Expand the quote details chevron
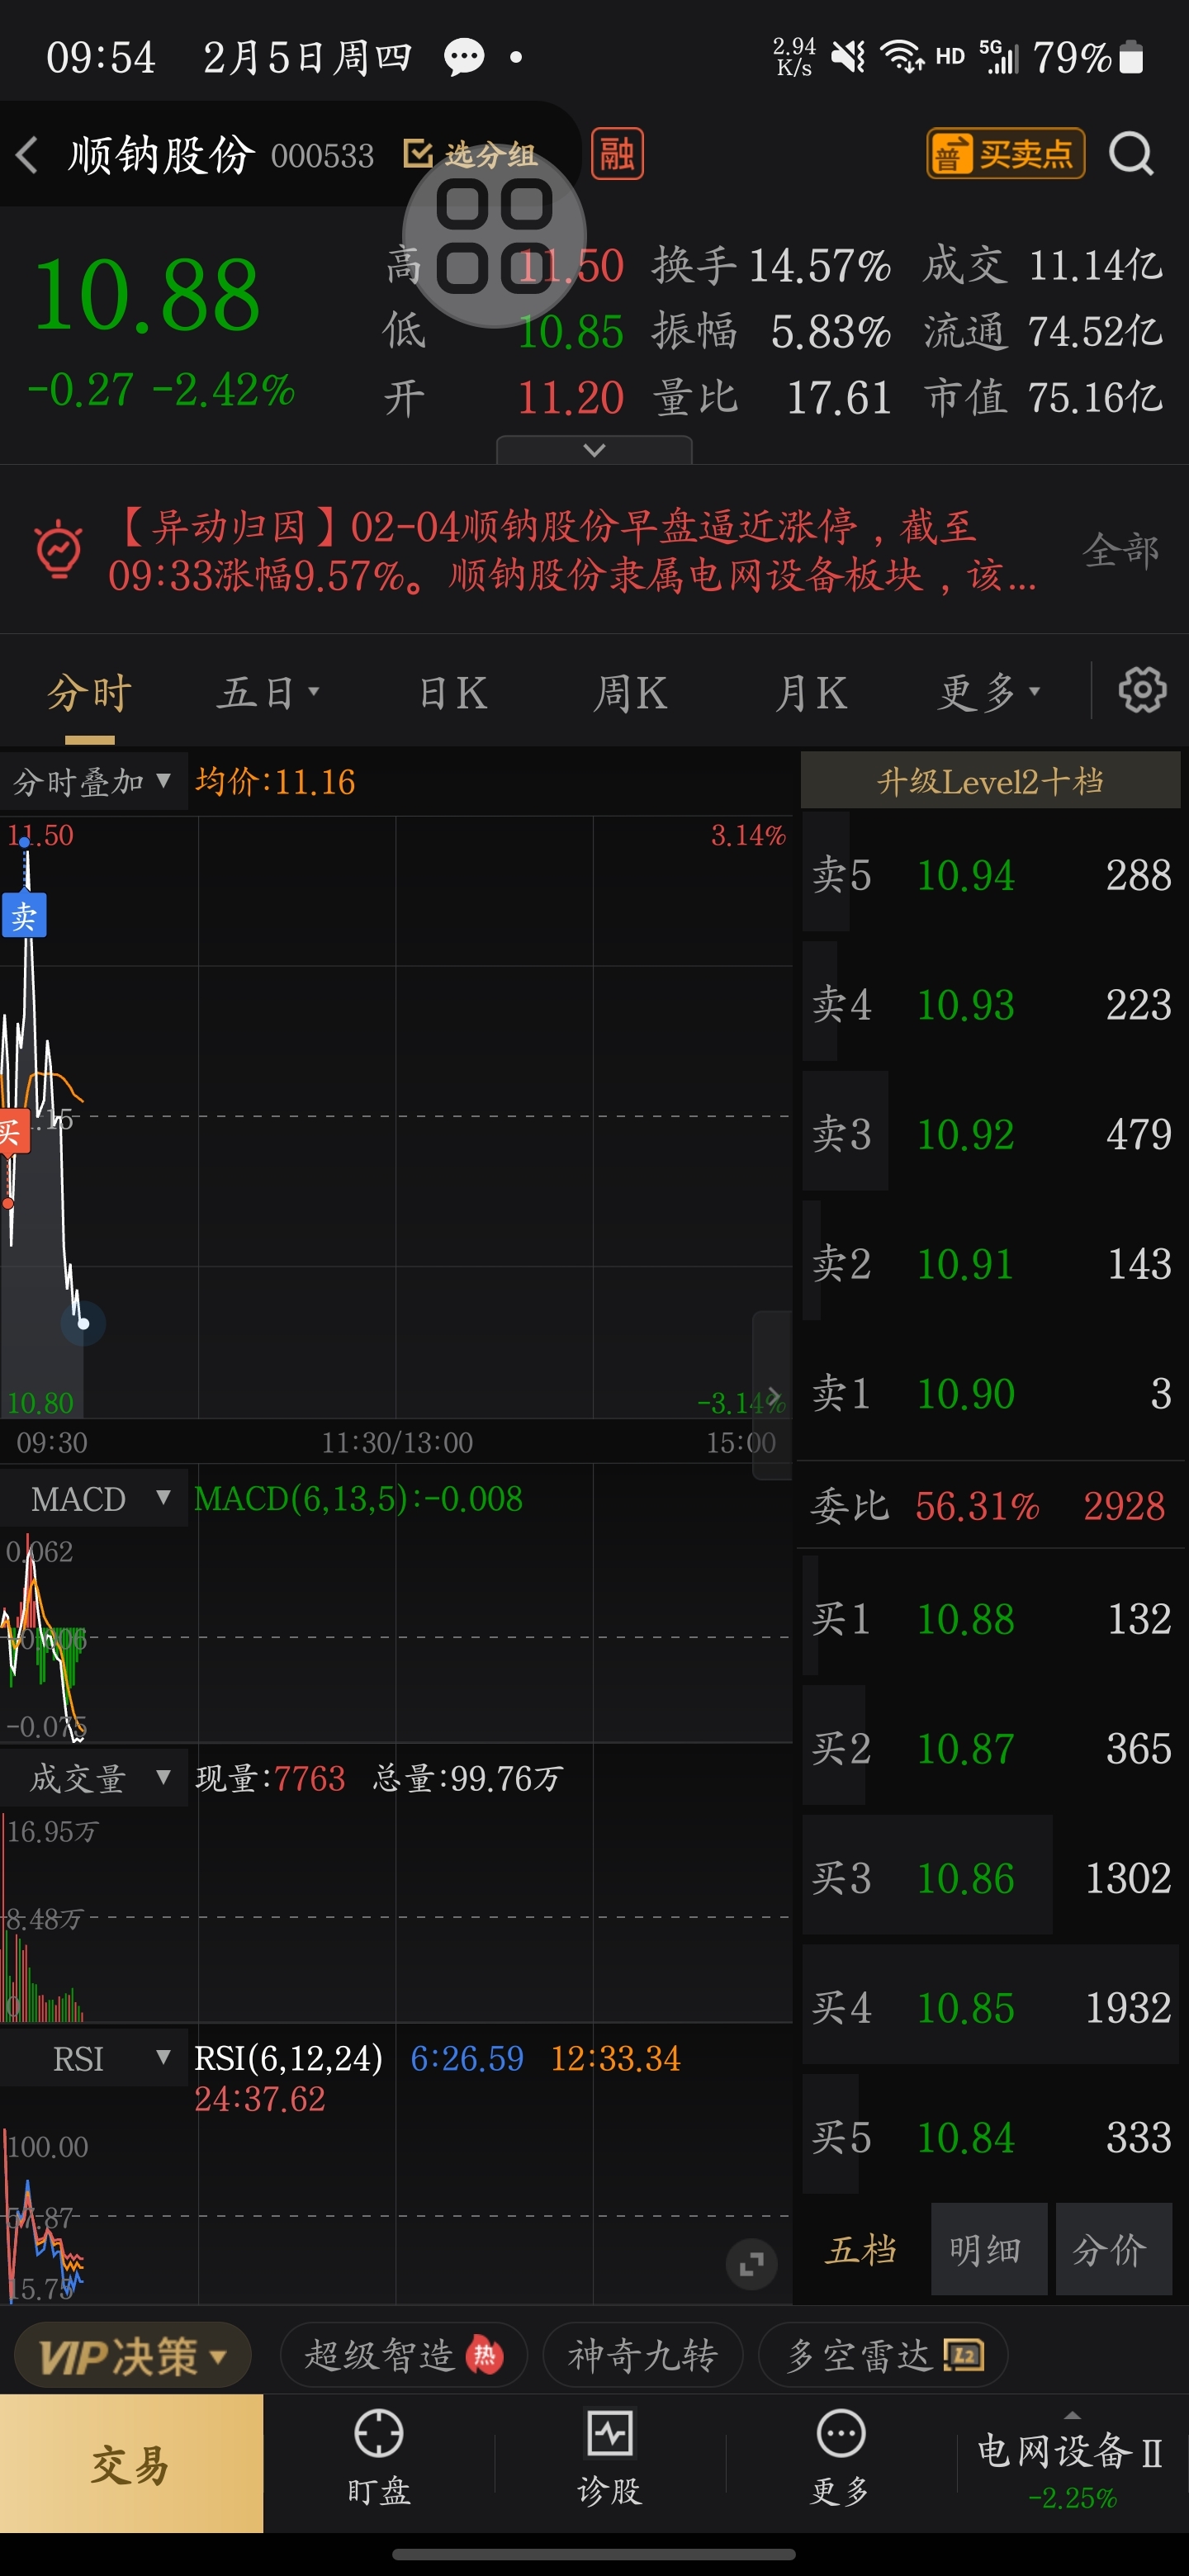 pyautogui.click(x=594, y=450)
